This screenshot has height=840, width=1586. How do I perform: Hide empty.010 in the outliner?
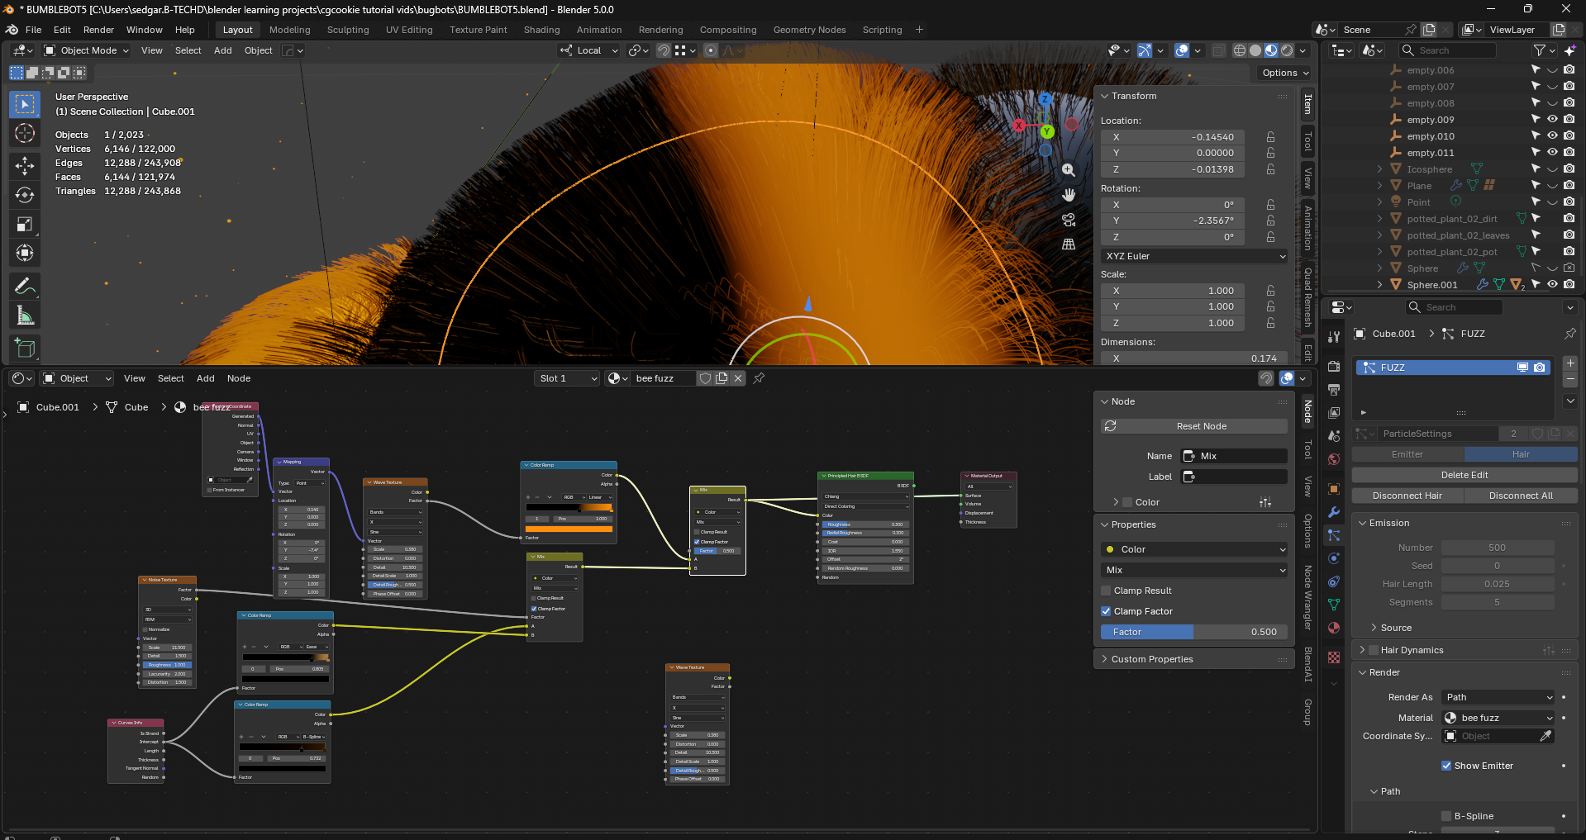click(1552, 136)
